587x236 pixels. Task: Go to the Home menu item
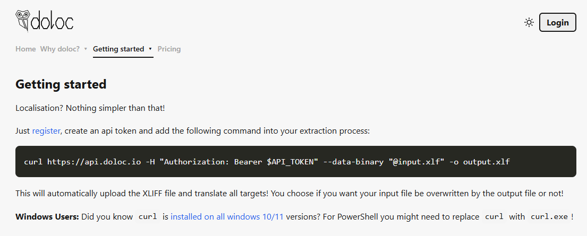[x=25, y=49]
